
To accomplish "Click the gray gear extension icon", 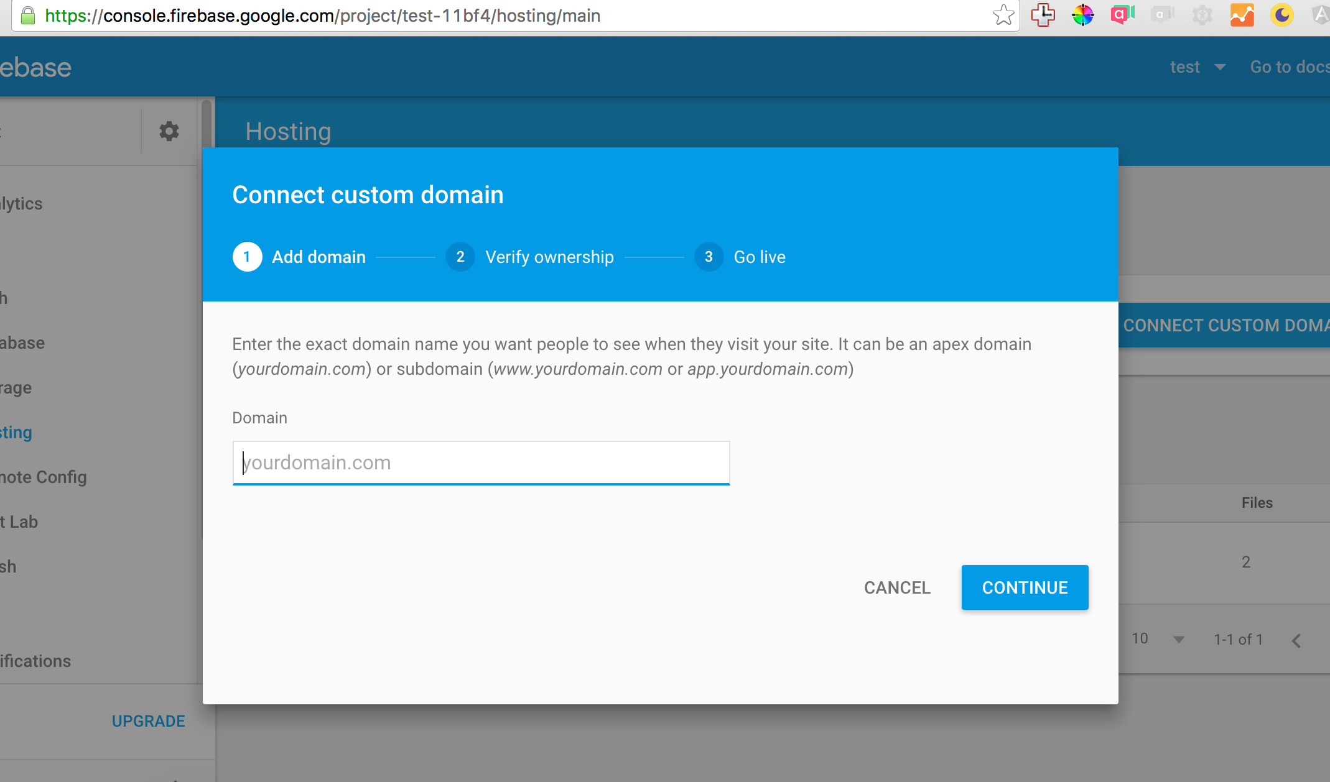I will (x=1202, y=15).
